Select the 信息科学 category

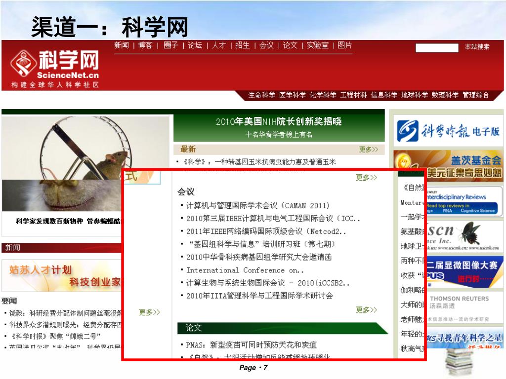[x=384, y=95]
